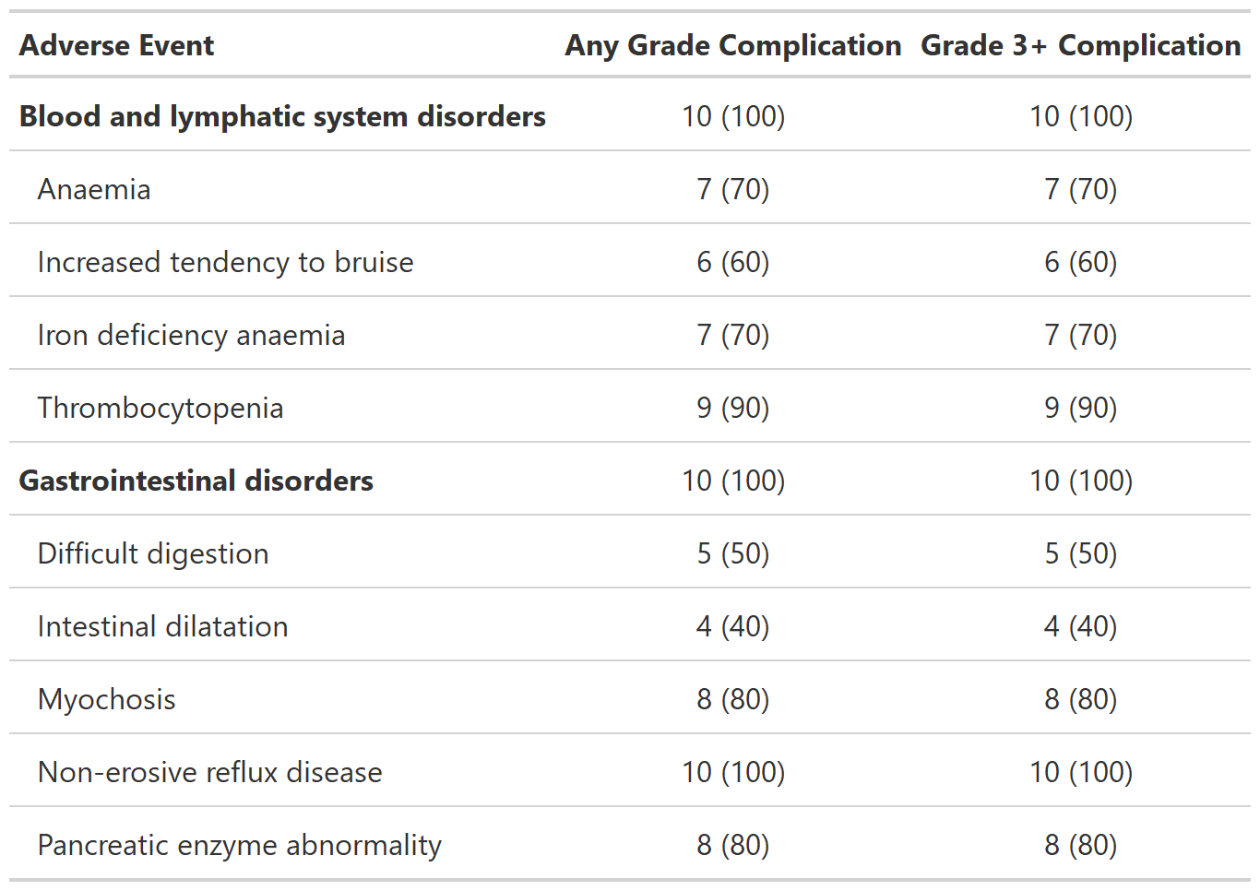Select Anaemia's Grade 3+ value 7 (70)

click(1080, 189)
